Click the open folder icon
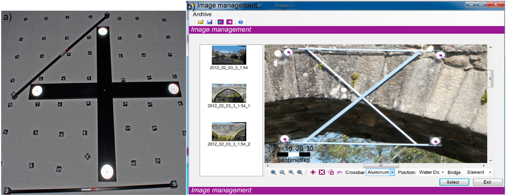 [201, 22]
